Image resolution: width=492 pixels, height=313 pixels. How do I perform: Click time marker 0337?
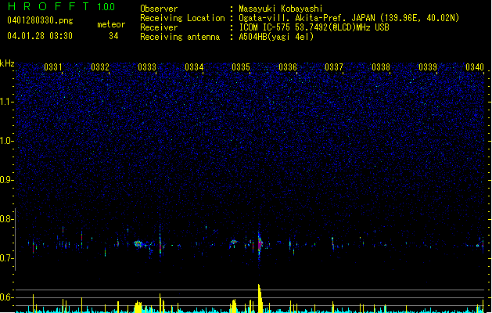coord(334,67)
